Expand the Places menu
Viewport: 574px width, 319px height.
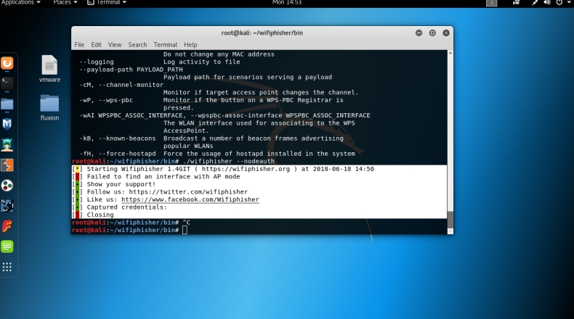pyautogui.click(x=65, y=3)
